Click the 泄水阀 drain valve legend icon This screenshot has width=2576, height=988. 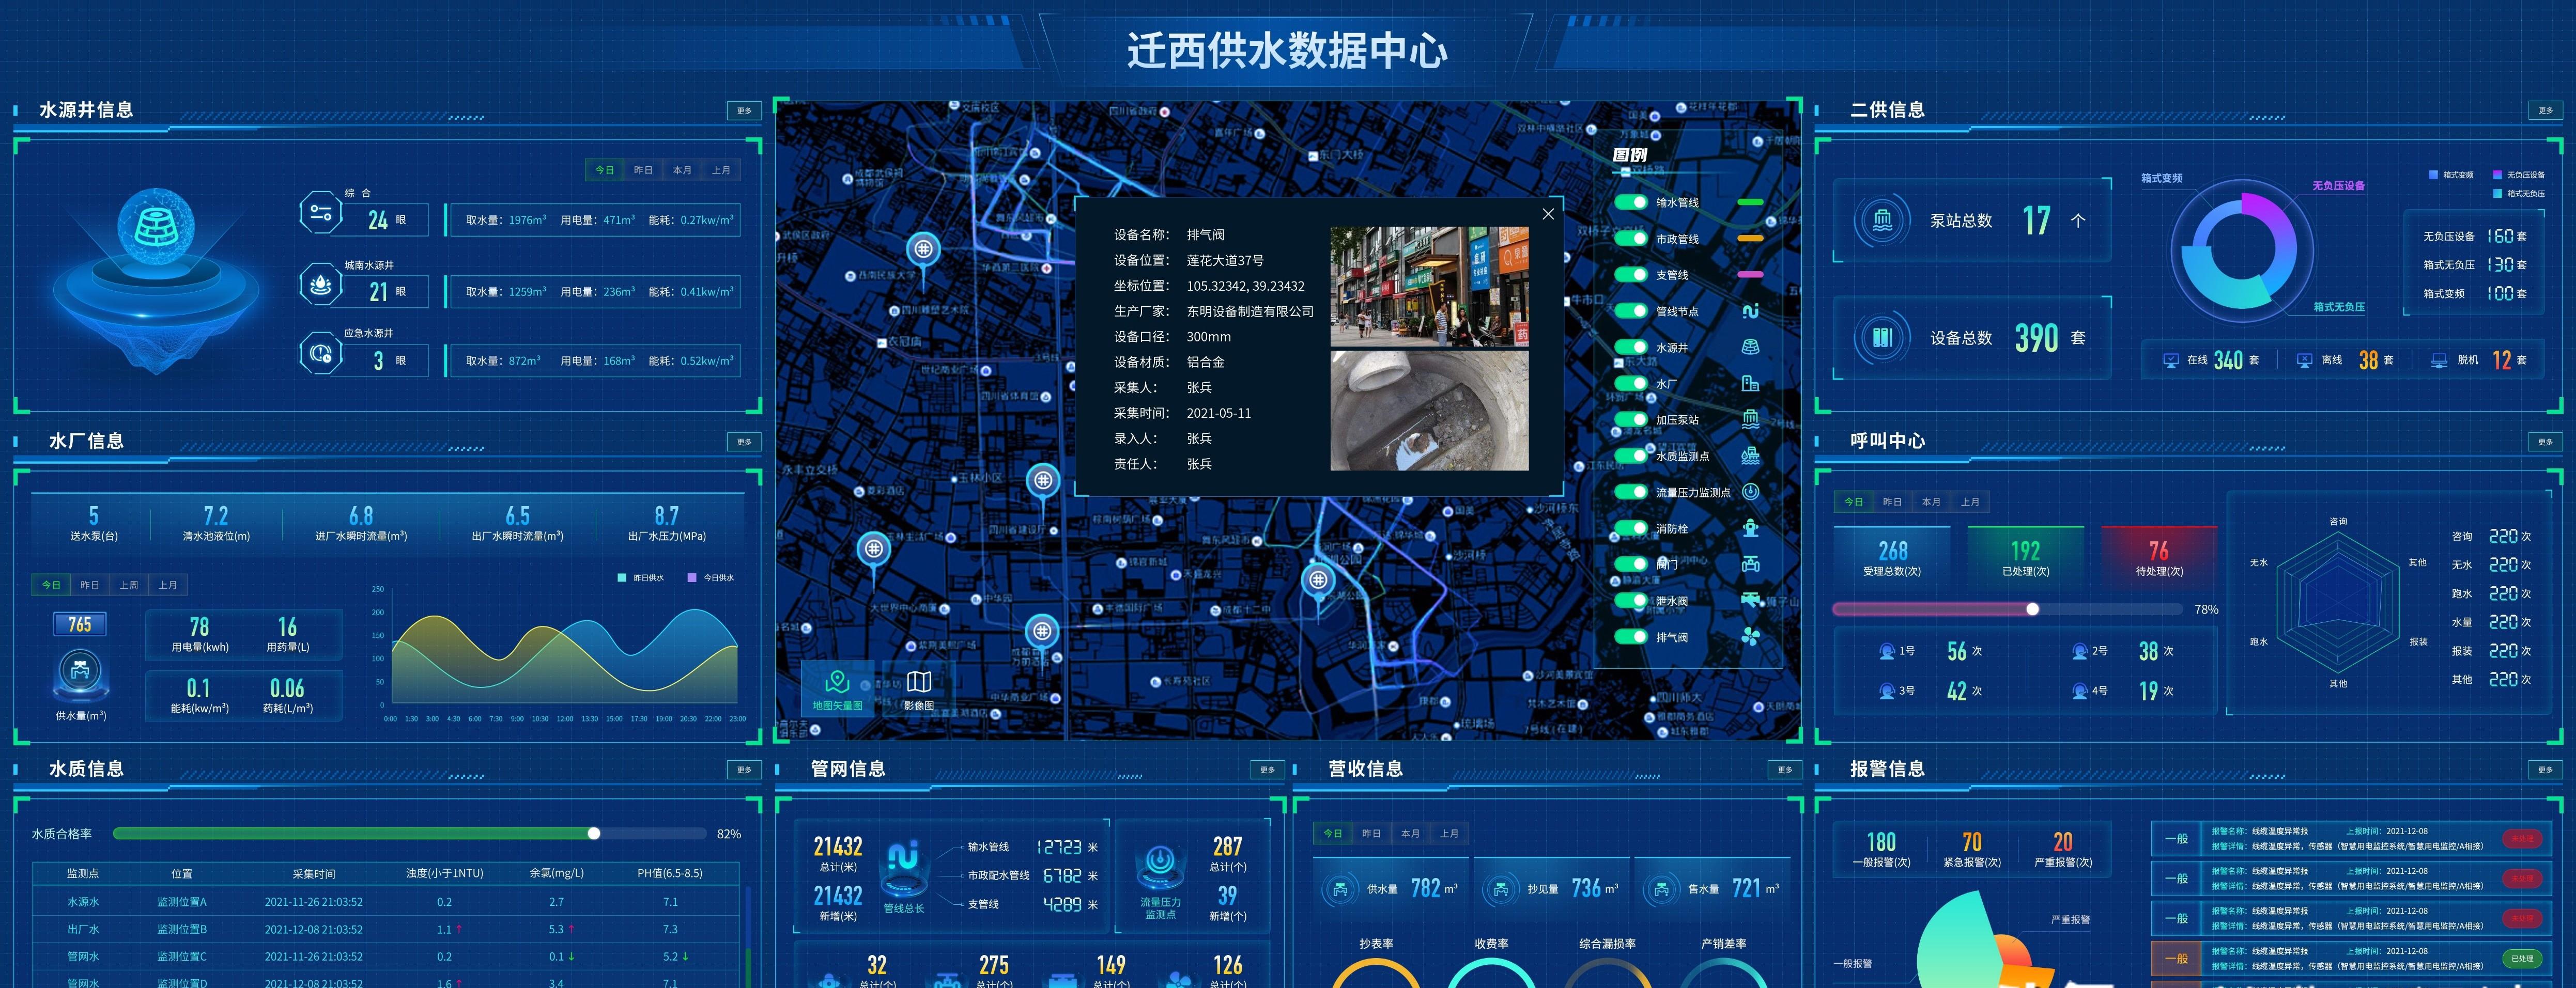coord(1751,601)
